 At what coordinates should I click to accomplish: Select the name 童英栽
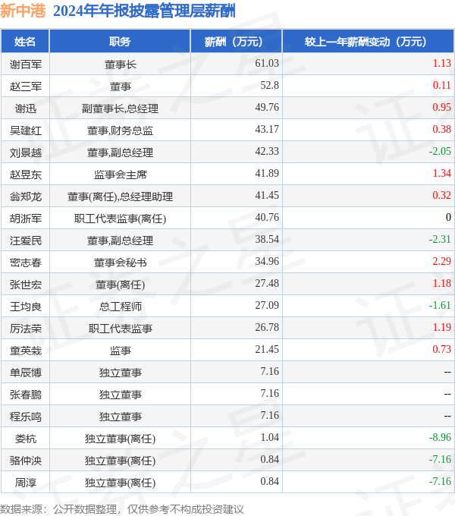tap(26, 351)
